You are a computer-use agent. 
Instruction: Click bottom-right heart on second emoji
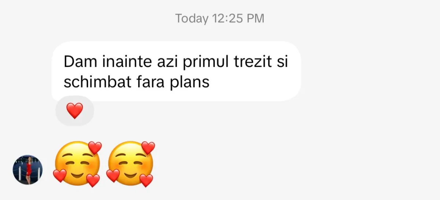146,181
